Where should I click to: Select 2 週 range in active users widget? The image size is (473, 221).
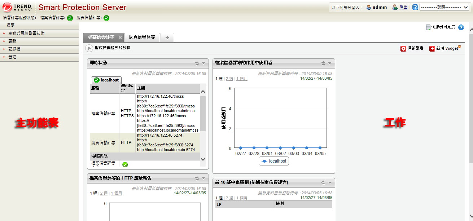click(x=229, y=79)
